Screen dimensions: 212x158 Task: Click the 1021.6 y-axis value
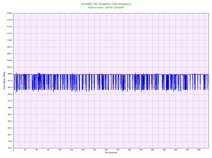9,67
